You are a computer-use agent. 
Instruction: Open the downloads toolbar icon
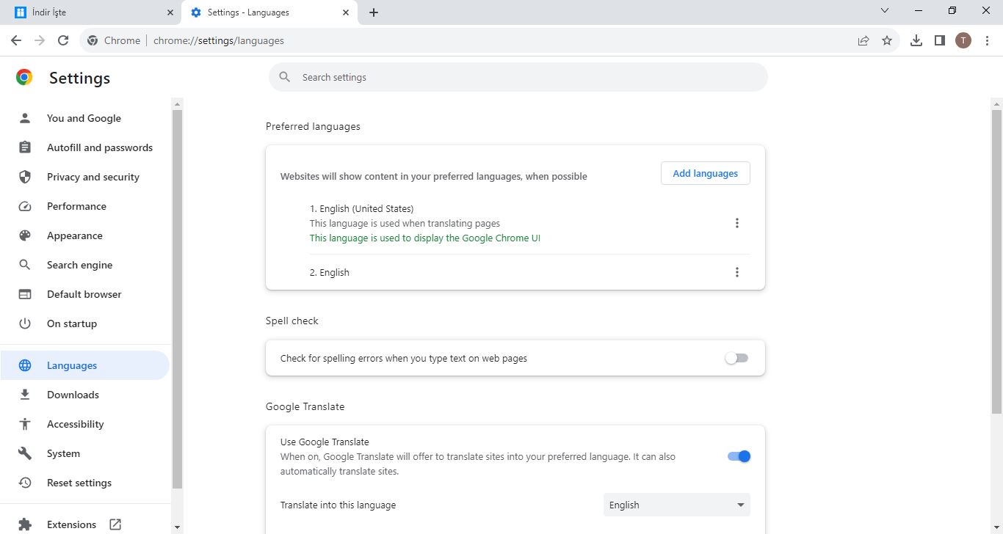coord(916,40)
